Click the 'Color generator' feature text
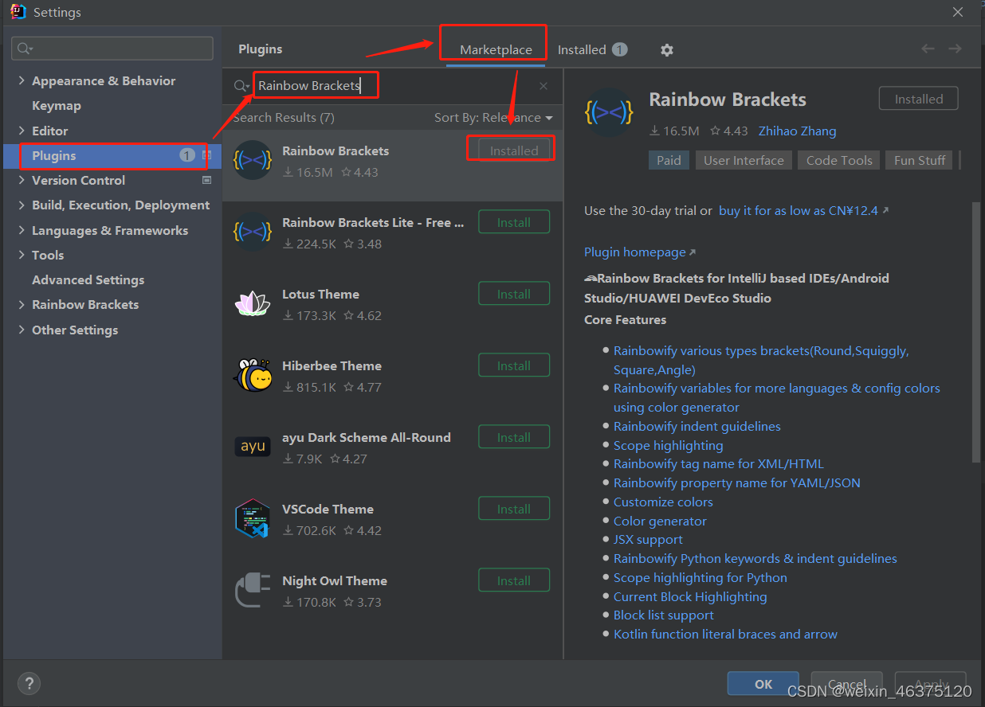This screenshot has height=707, width=985. coord(660,521)
